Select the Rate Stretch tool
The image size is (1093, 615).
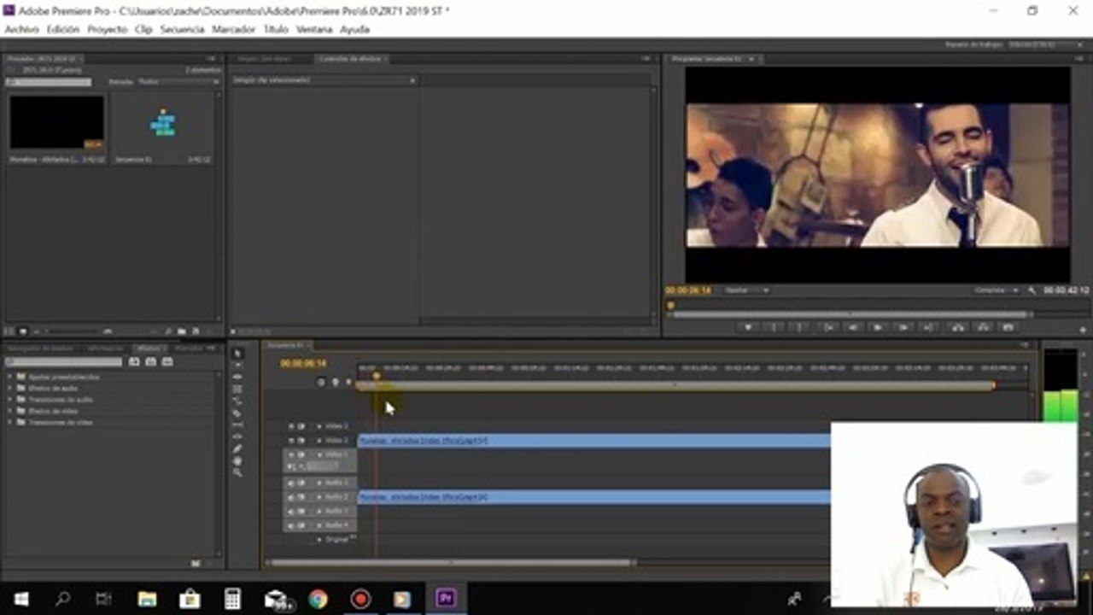(x=237, y=401)
